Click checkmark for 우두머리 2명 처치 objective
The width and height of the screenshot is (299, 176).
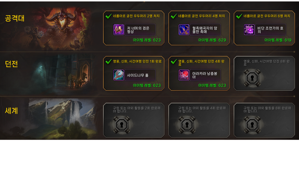108,16
